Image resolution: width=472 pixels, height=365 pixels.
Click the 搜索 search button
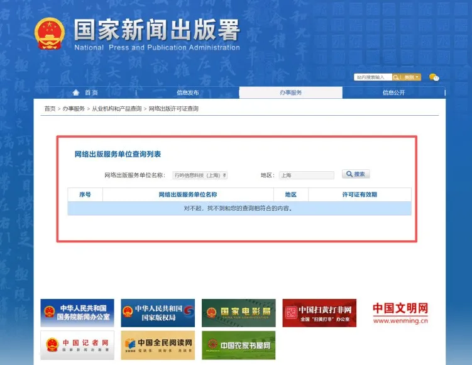pyautogui.click(x=356, y=174)
